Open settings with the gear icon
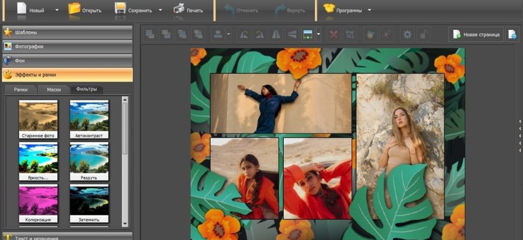The width and height of the screenshot is (523, 240). (x=408, y=34)
